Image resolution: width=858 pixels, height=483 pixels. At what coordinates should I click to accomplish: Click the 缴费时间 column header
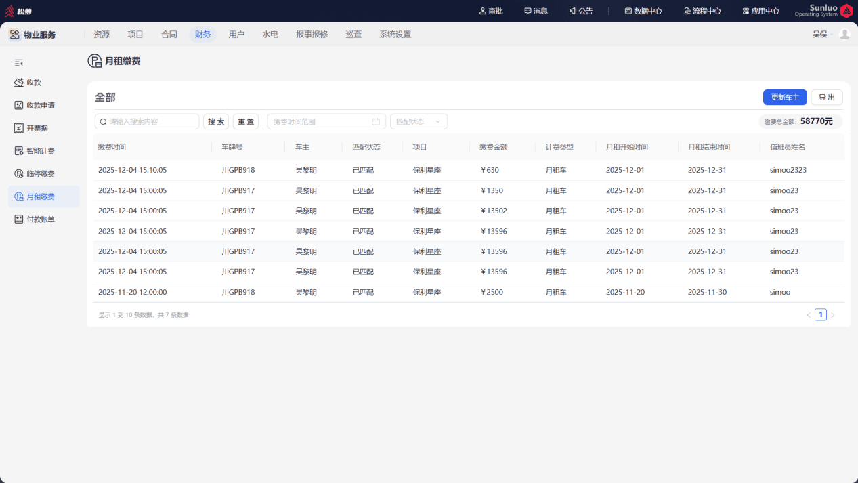112,147
